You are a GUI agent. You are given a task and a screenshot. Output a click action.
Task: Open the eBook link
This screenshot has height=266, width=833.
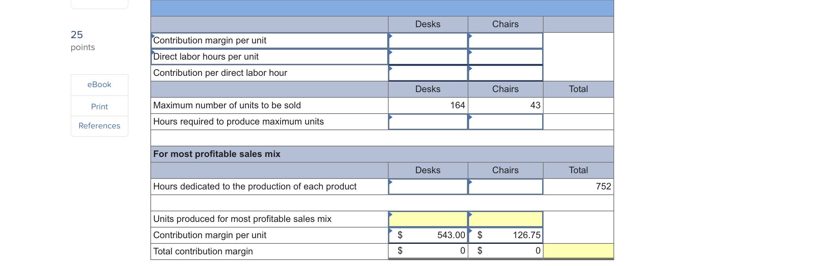click(99, 85)
